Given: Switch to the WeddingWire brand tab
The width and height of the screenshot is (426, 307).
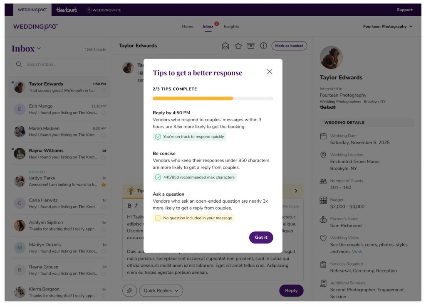Looking at the screenshot, I should pos(104,10).
